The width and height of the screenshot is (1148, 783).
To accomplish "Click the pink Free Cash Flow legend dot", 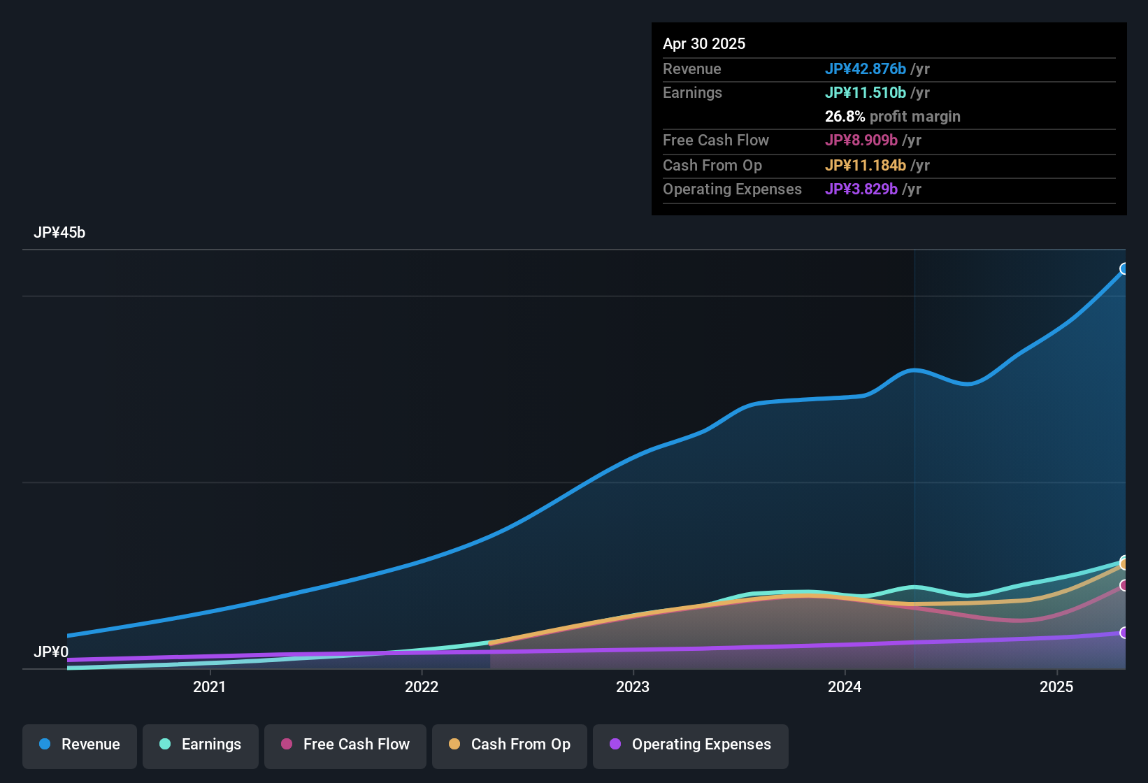I will pyautogui.click(x=287, y=744).
